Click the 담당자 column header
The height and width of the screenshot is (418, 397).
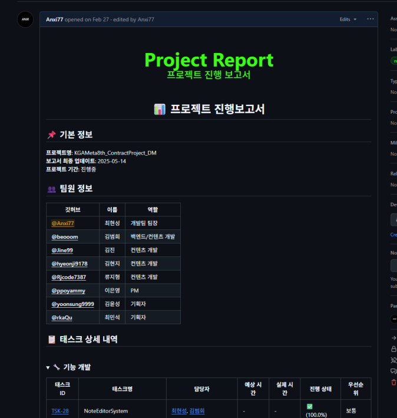point(202,389)
